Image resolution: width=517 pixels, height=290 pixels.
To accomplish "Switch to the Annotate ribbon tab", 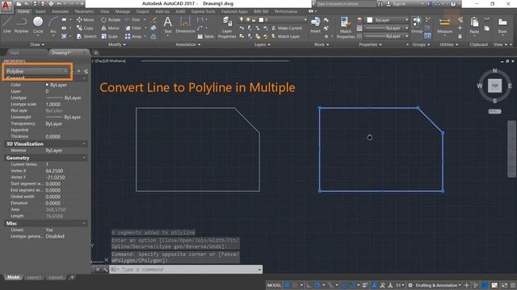I will tap(60, 11).
